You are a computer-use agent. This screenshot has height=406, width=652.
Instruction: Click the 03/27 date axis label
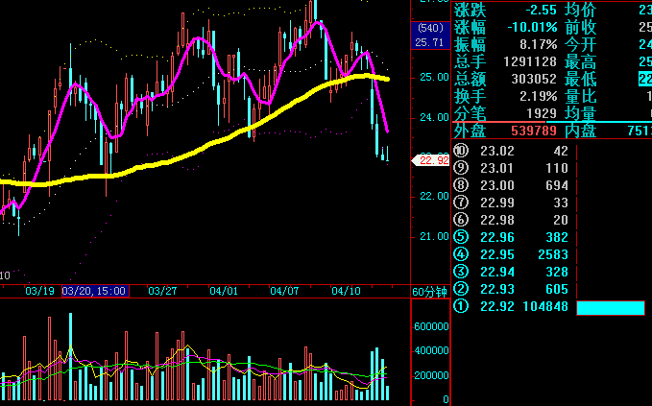pos(162,291)
